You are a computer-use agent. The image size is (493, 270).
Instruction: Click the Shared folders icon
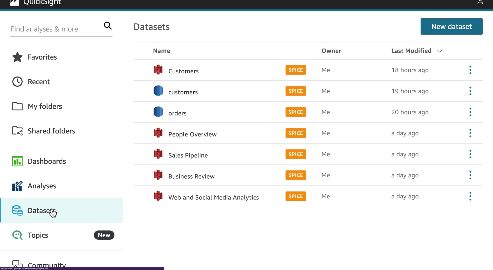[17, 131]
